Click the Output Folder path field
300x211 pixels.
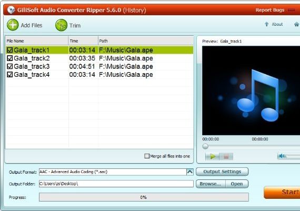click(x=116, y=184)
